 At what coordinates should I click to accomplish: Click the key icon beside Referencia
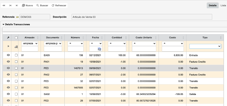18,17
